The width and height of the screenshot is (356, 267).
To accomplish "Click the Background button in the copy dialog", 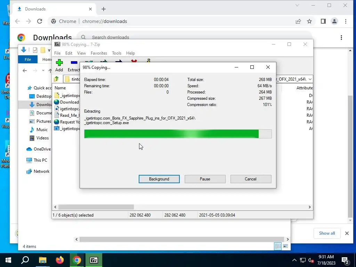I will [159, 179].
